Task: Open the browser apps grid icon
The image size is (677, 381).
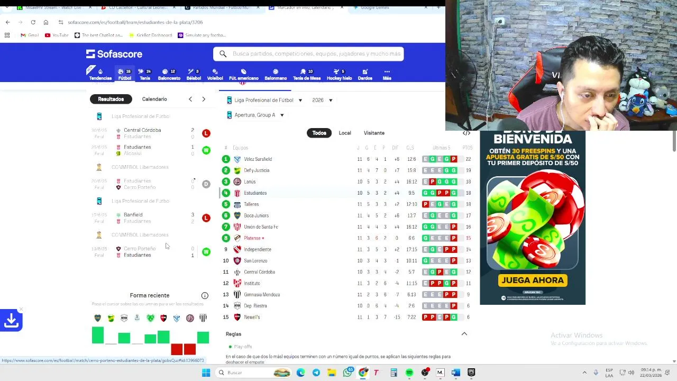Action: 7,35
